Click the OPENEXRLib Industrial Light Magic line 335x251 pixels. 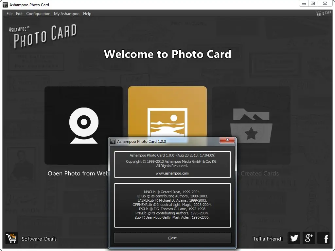172,205
